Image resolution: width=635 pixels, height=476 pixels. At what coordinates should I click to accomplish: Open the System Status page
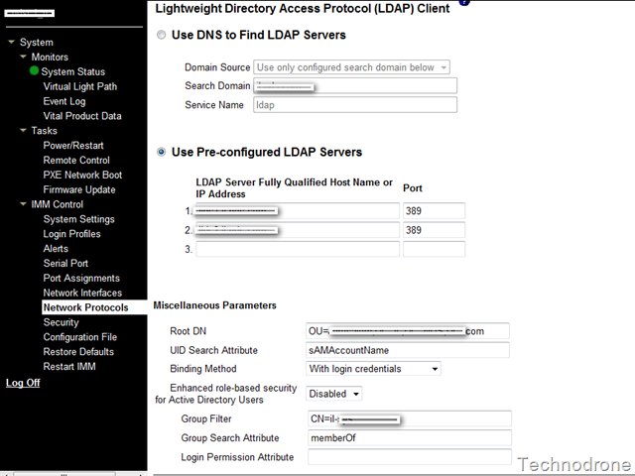72,71
